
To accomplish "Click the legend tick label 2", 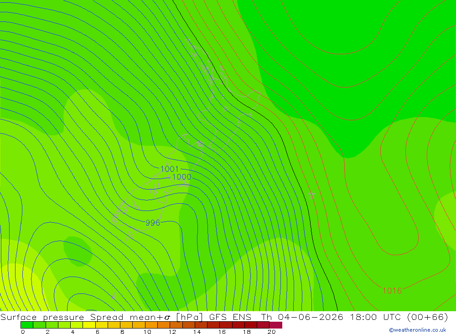I will [48, 332].
